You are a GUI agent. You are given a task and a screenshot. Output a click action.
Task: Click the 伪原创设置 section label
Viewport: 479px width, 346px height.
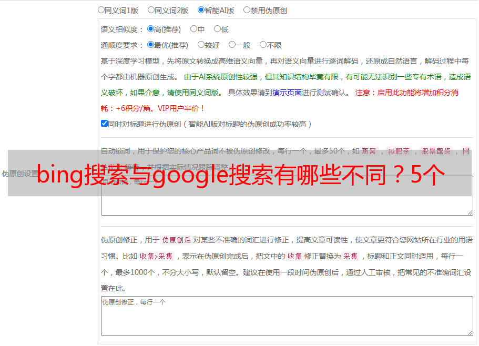tap(20, 174)
